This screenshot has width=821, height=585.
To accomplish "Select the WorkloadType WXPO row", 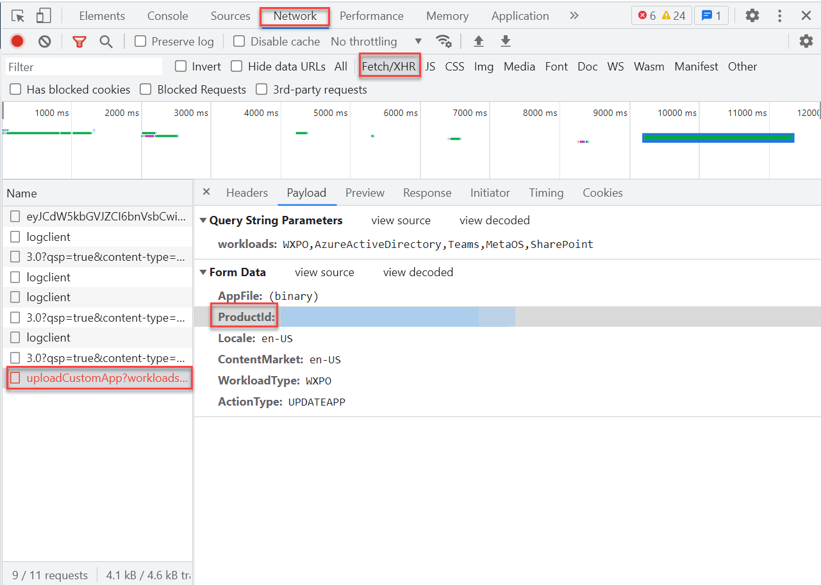I will click(x=507, y=381).
